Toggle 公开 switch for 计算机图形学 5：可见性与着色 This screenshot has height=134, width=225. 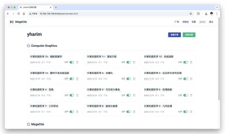[129, 95]
